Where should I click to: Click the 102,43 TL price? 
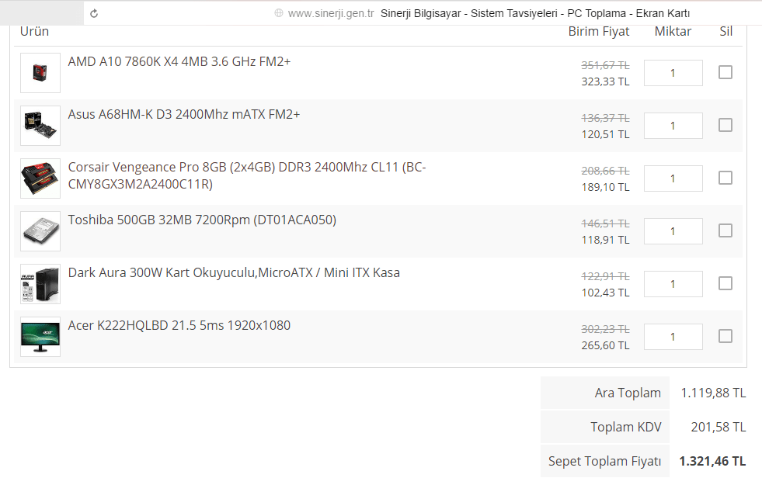coord(606,293)
